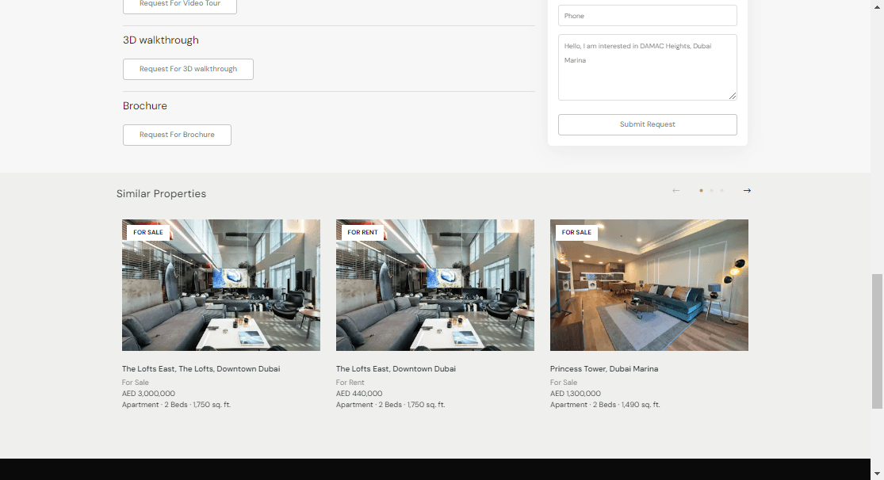Click the FOR RENT badge on second listing
Viewport: 884px width, 480px height.
point(362,233)
